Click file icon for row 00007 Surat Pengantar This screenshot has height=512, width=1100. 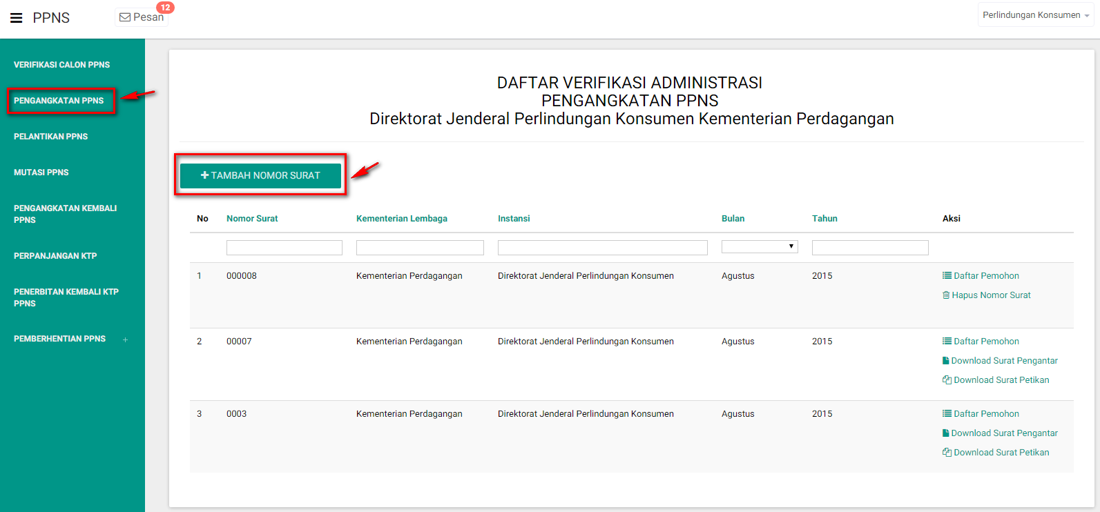tap(946, 361)
